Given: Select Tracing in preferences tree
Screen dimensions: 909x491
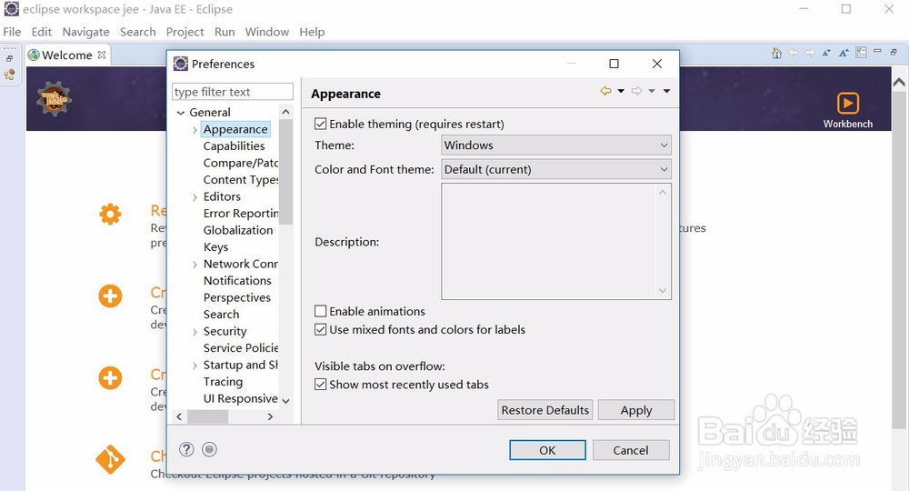Looking at the screenshot, I should tap(223, 382).
